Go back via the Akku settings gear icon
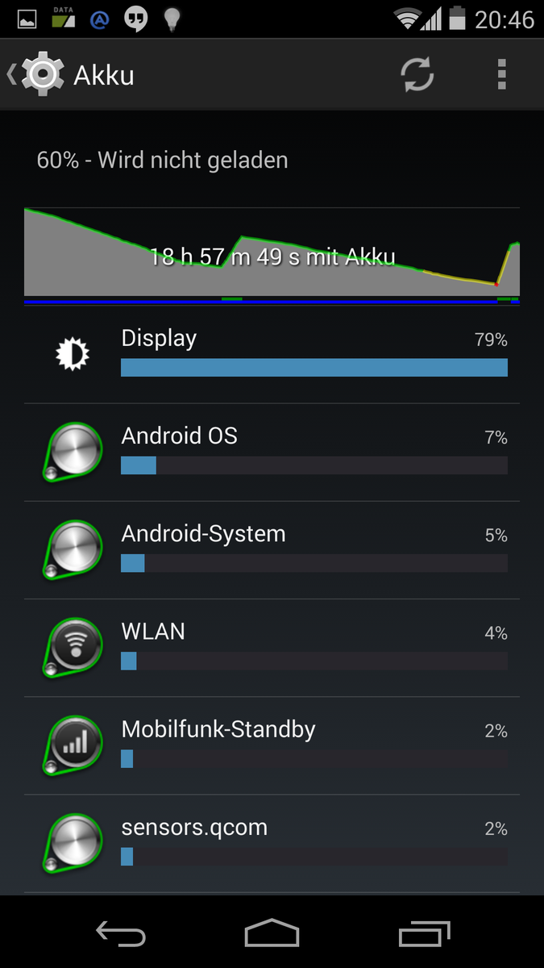The width and height of the screenshot is (544, 968). coord(42,75)
